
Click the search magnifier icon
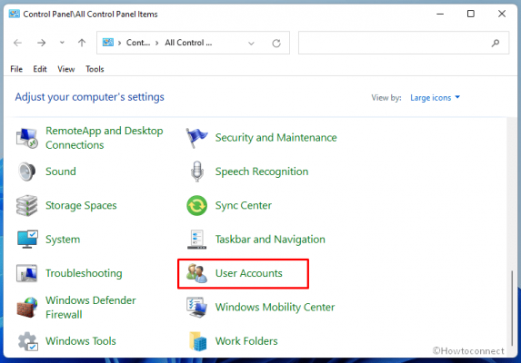pyautogui.click(x=496, y=43)
